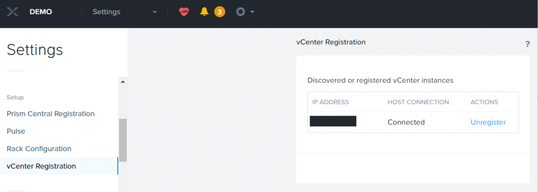Click the Connected host status text

[x=406, y=122]
